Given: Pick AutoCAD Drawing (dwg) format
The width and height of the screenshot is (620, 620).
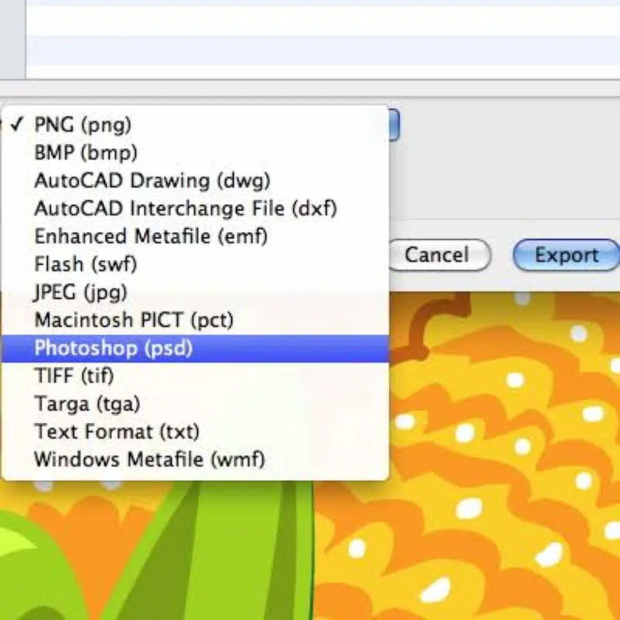Looking at the screenshot, I should (152, 180).
